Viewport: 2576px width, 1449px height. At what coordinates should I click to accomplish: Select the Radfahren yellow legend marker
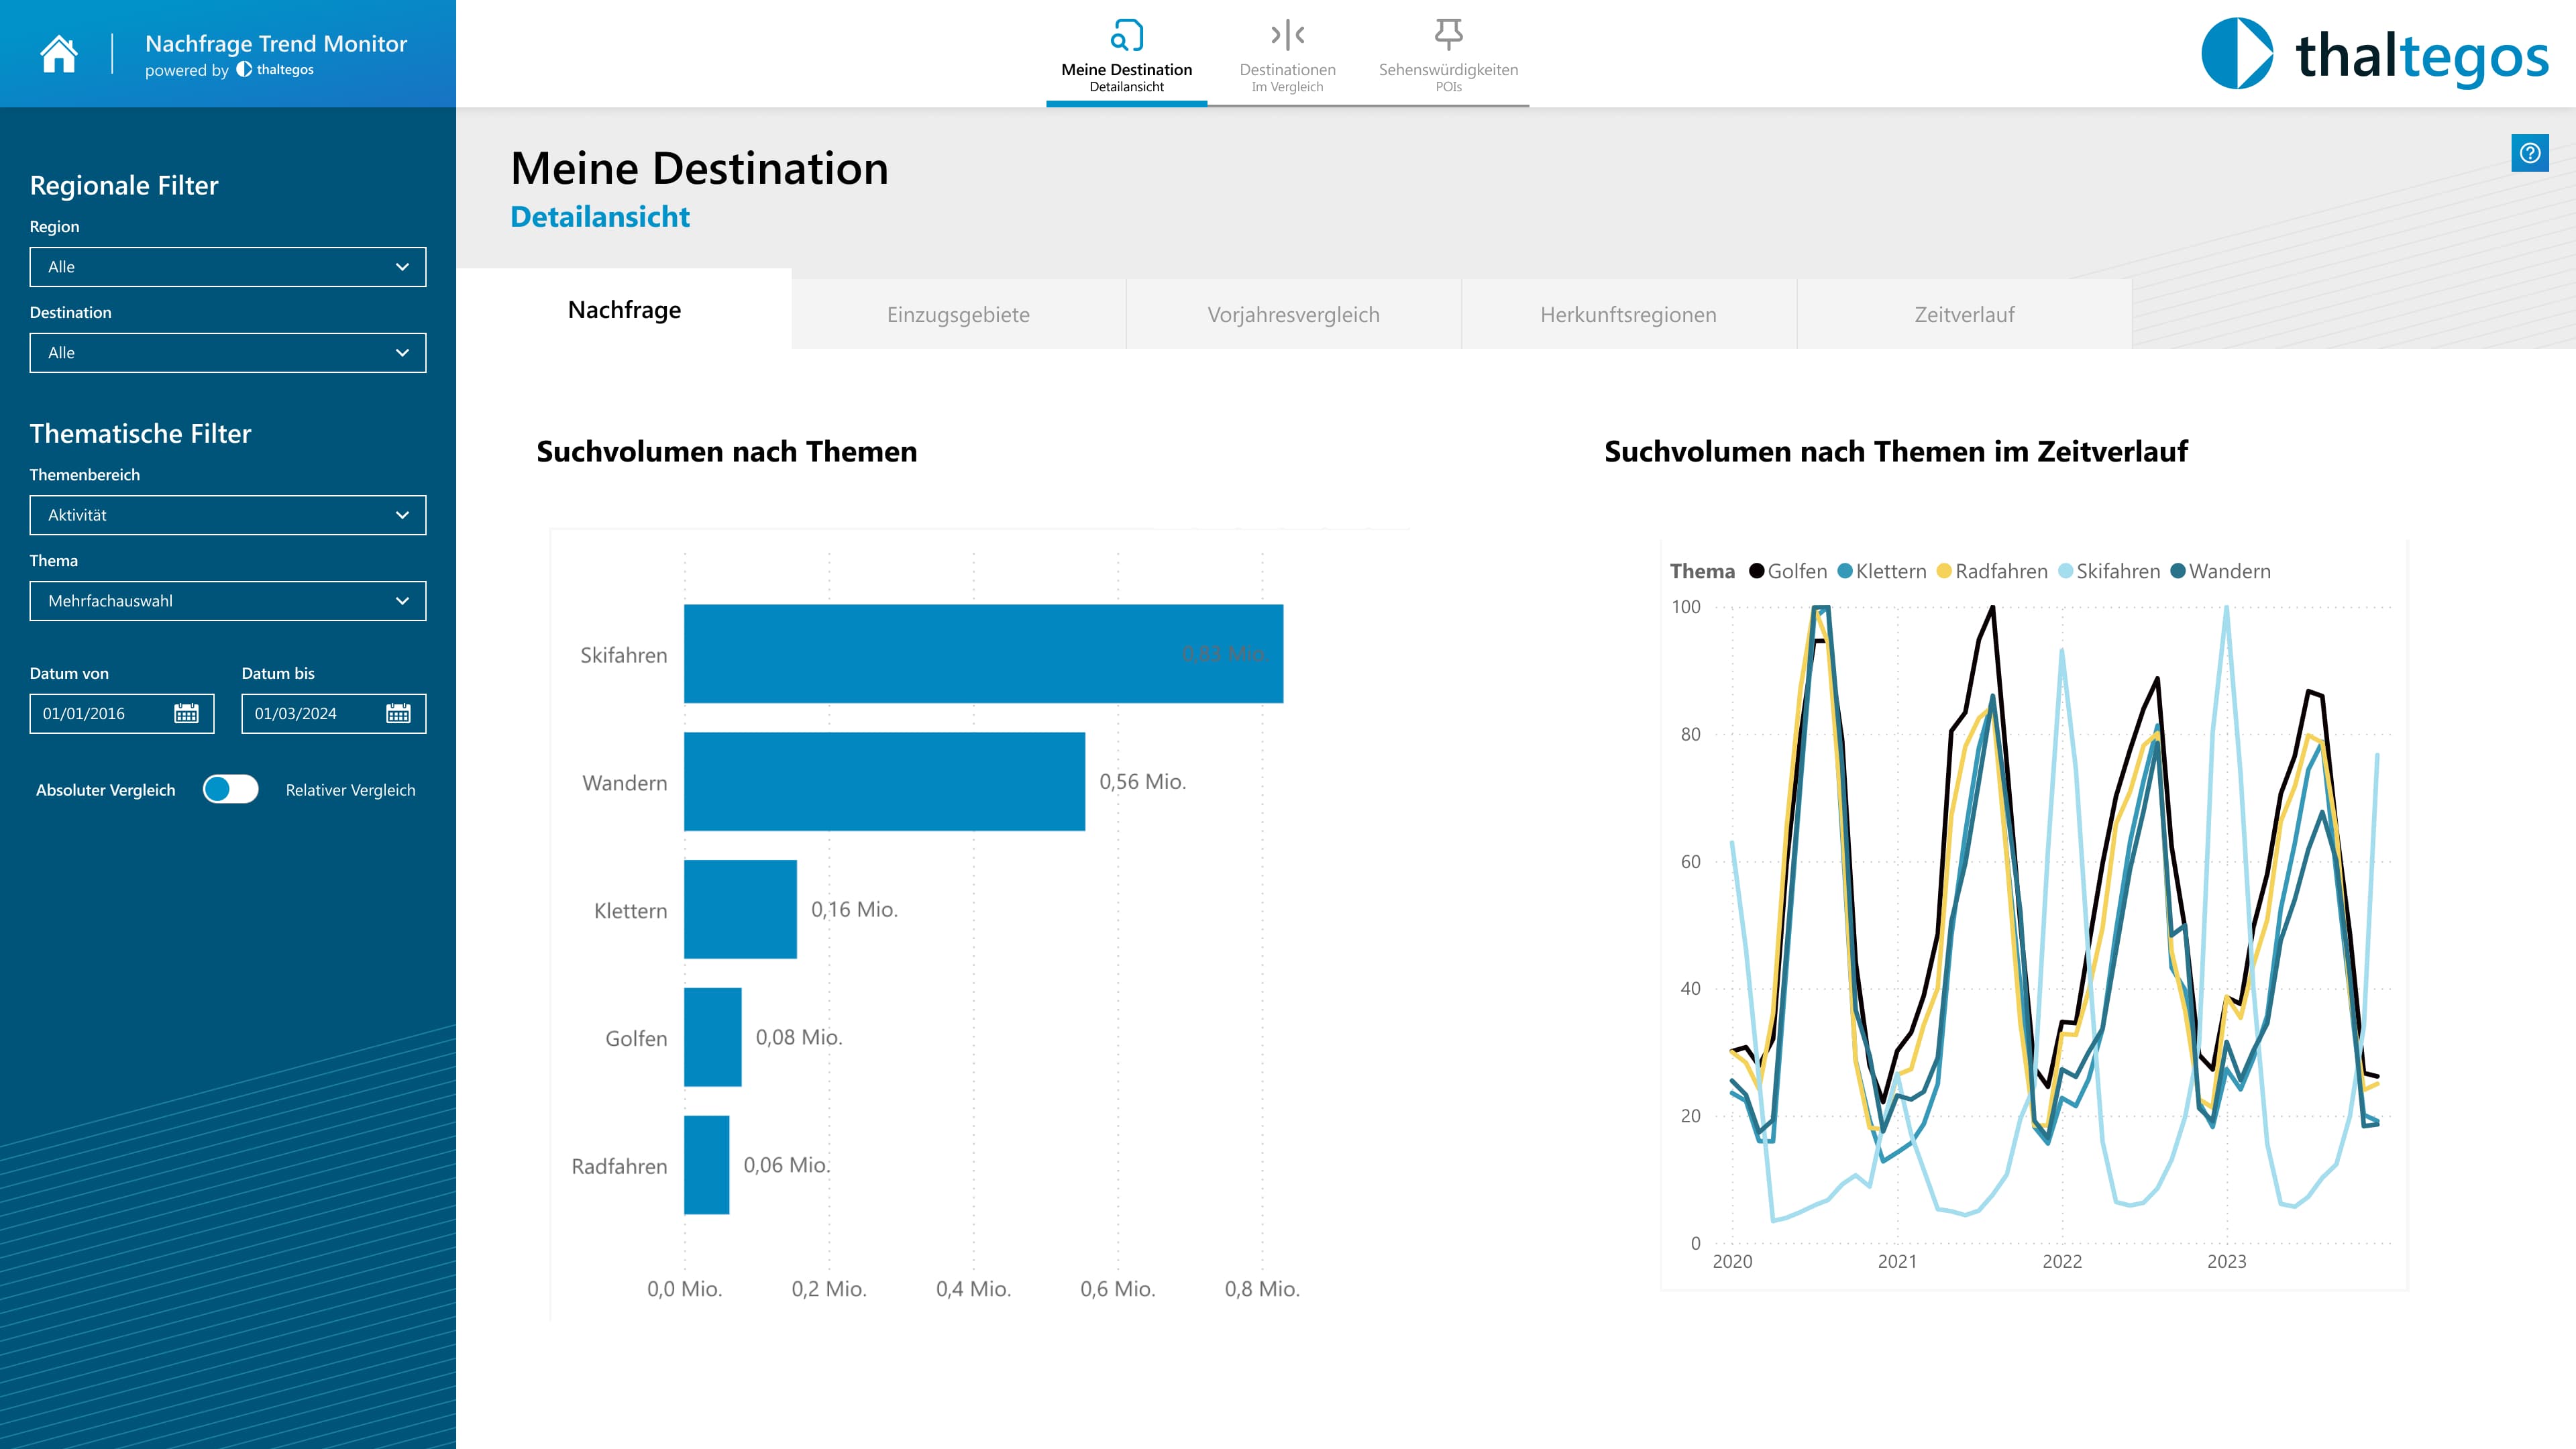tap(1944, 571)
